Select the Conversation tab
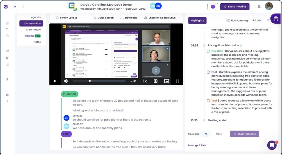 [31, 23]
